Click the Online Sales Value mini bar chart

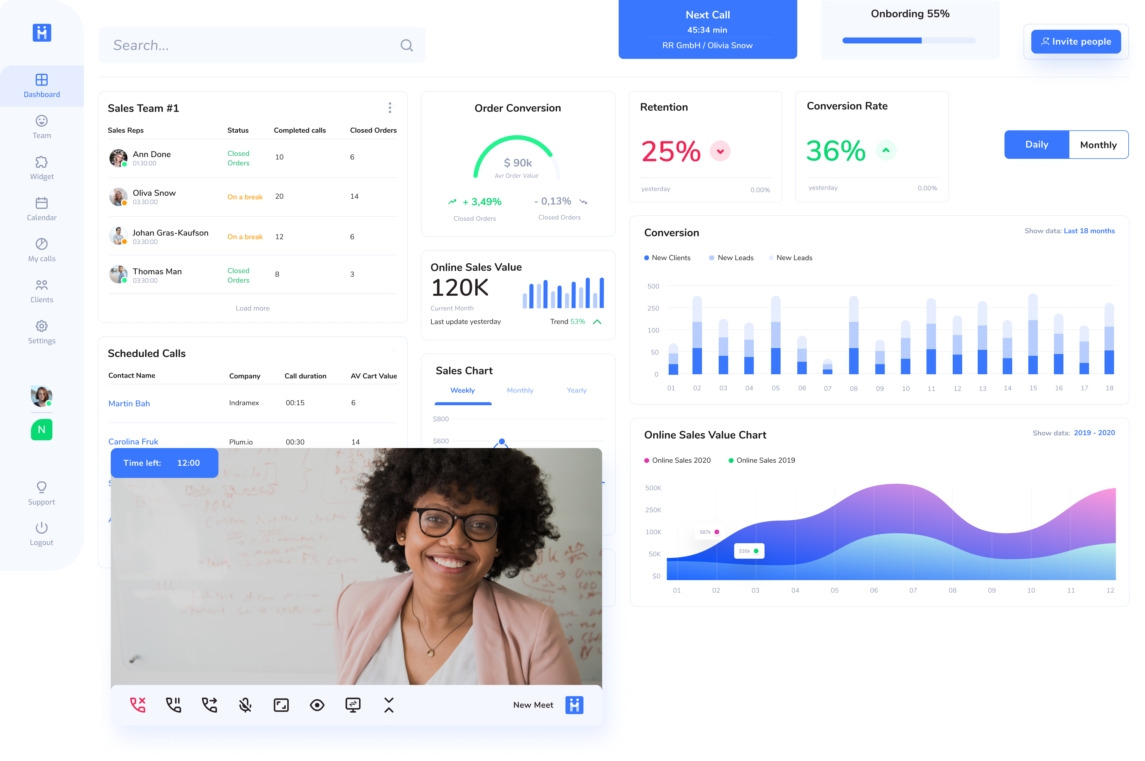click(x=563, y=293)
